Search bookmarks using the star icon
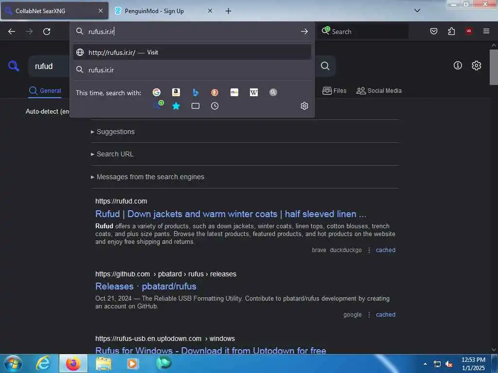498x373 pixels. pos(176,106)
